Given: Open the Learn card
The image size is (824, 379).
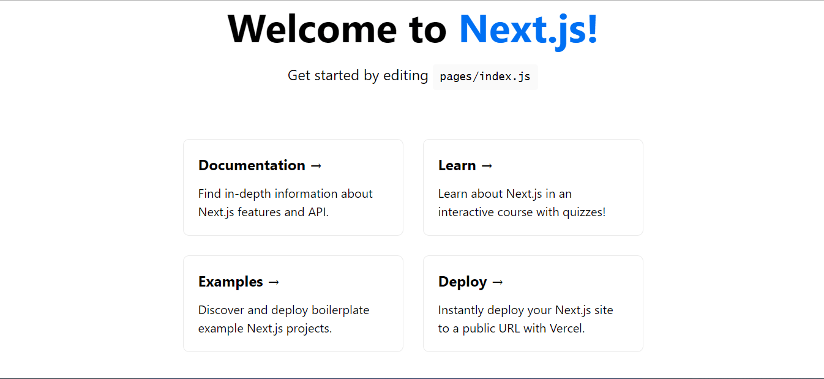Looking at the screenshot, I should 533,187.
